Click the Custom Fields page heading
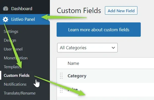154x100 pixels. [79, 10]
